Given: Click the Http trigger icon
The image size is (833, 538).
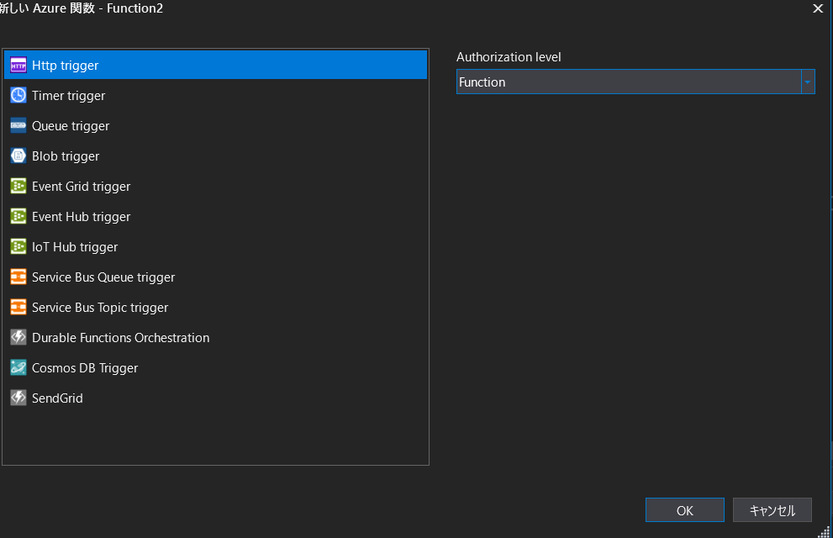Looking at the screenshot, I should pos(18,66).
